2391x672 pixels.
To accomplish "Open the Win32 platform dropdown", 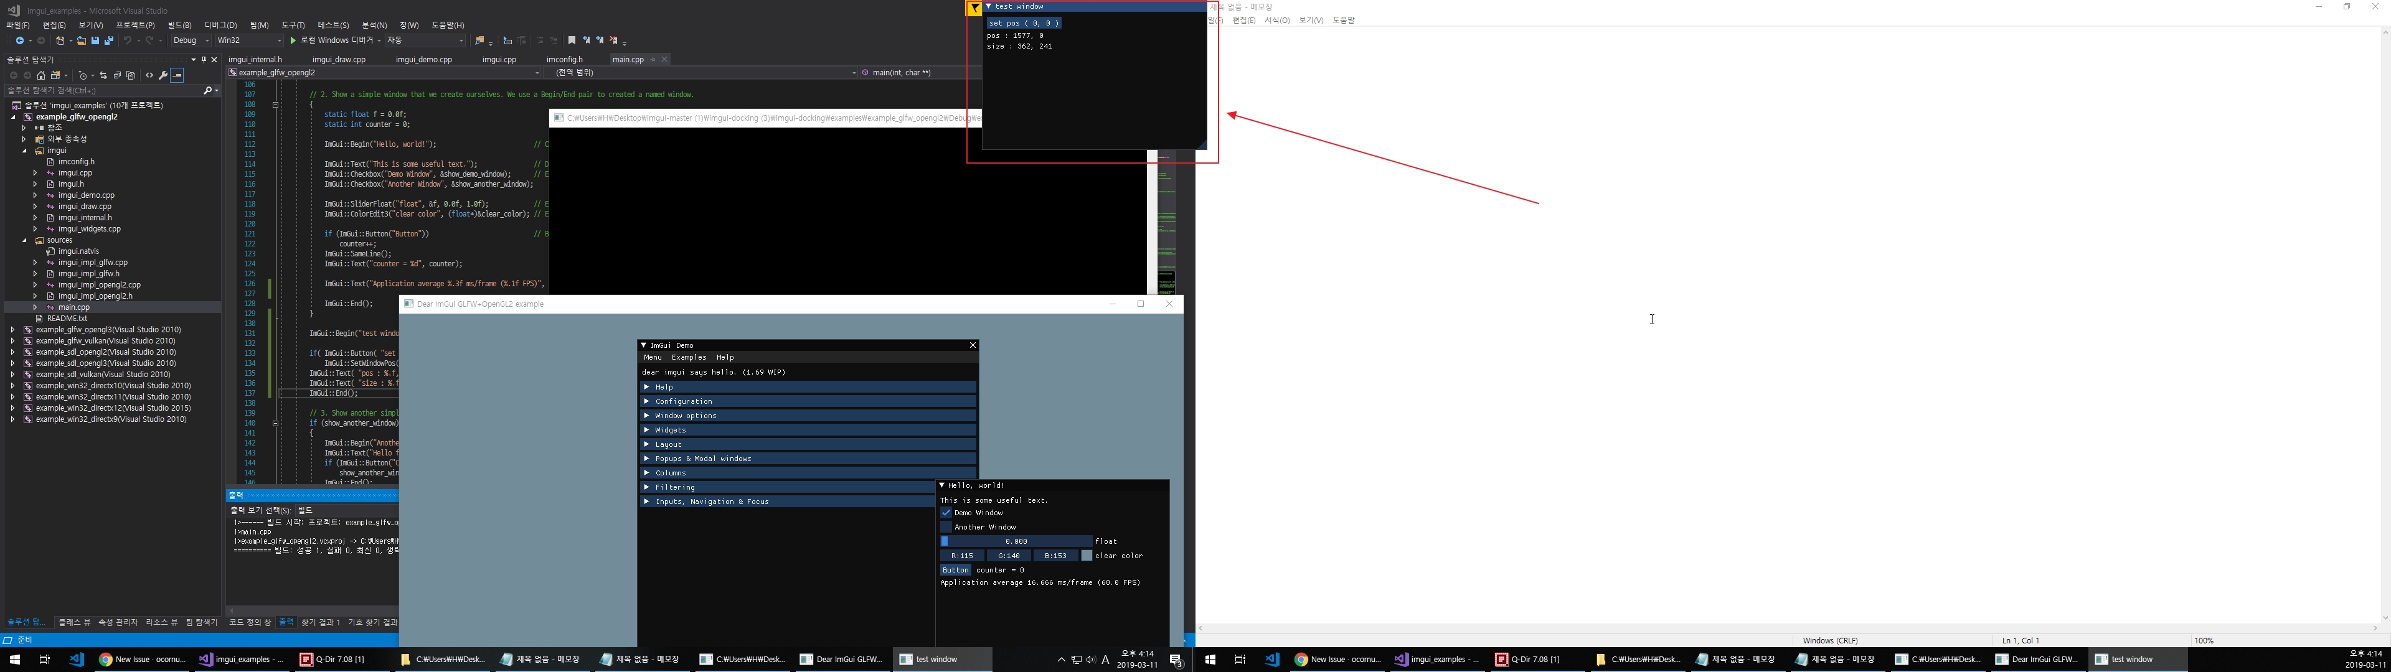I will click(x=280, y=40).
